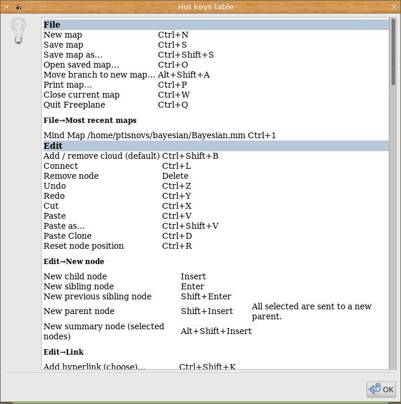Click the 'New previous sibling node' entry
This screenshot has width=401, height=404.
click(x=97, y=296)
